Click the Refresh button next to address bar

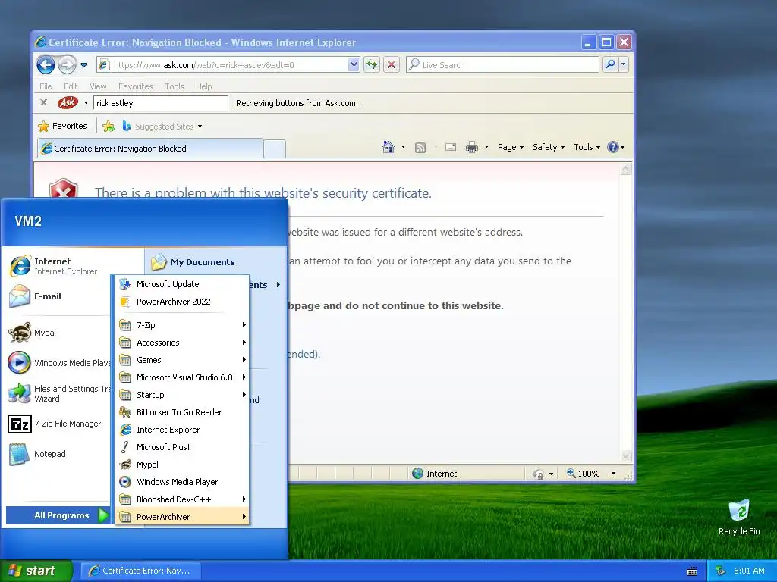[x=372, y=64]
